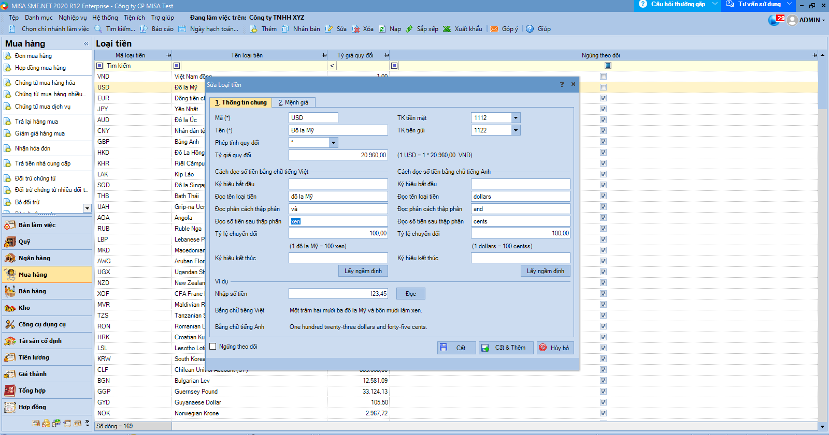Open the TK tiền gửi dropdown
Screen dimensions: 829x435
tap(516, 130)
